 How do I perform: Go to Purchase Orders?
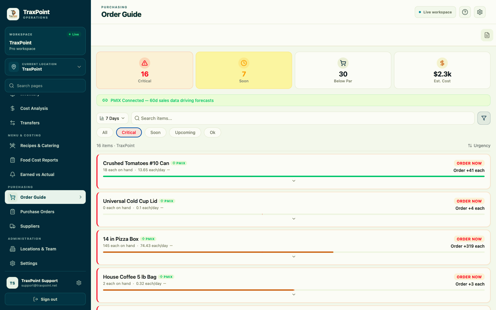tap(45, 212)
